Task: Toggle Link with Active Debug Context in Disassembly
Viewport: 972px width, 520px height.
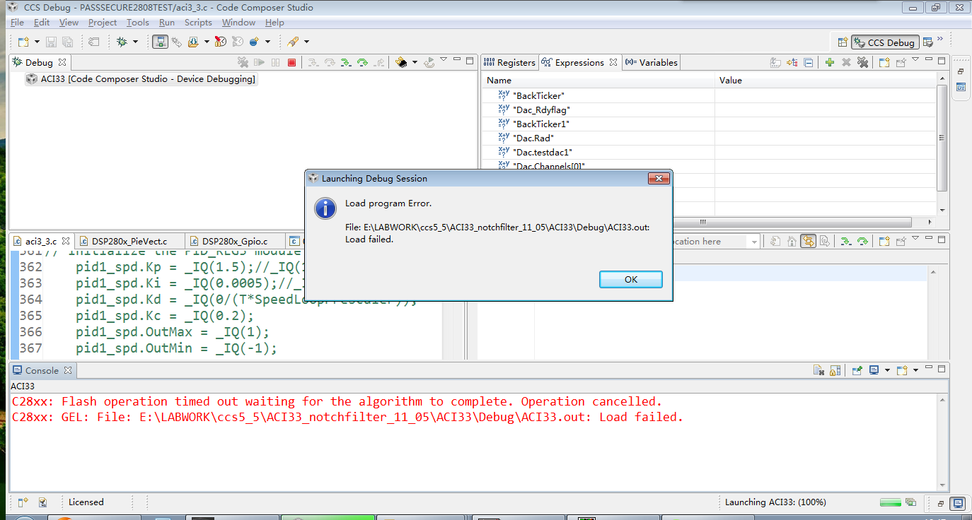Action: tap(809, 241)
